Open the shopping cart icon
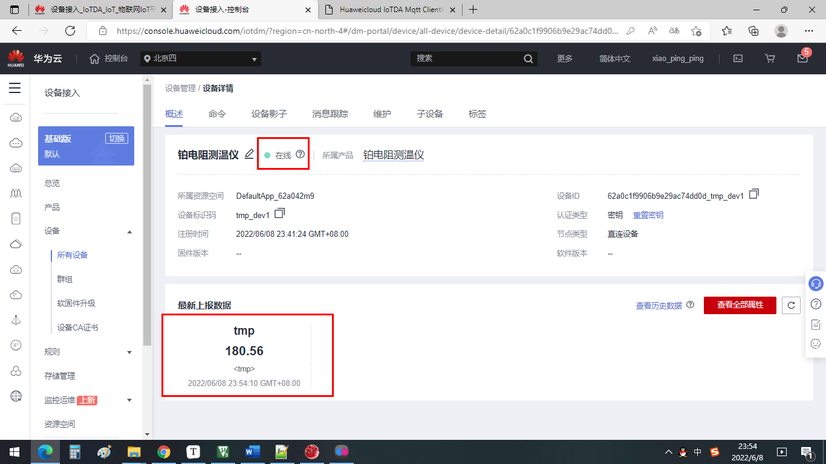 point(770,59)
